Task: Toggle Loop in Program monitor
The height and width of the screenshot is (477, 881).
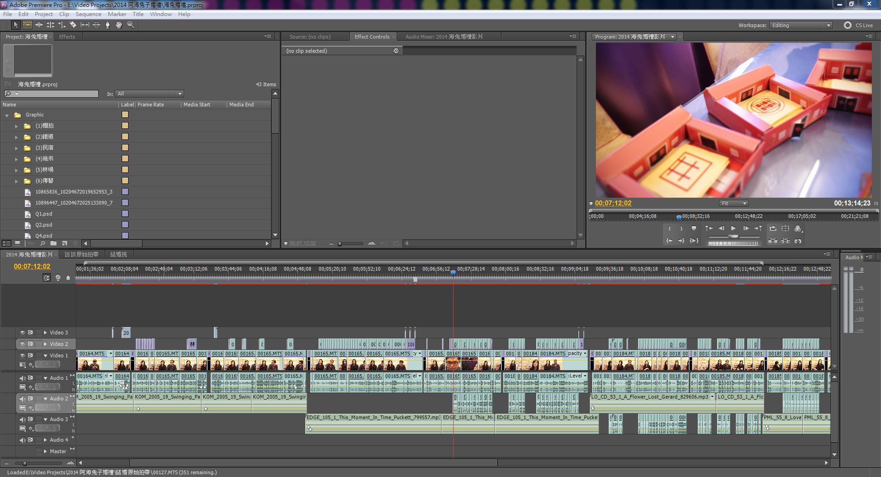Action: click(x=773, y=228)
